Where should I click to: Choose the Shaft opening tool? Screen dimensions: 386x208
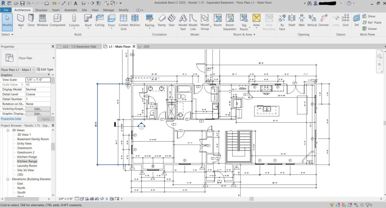click(x=292, y=20)
